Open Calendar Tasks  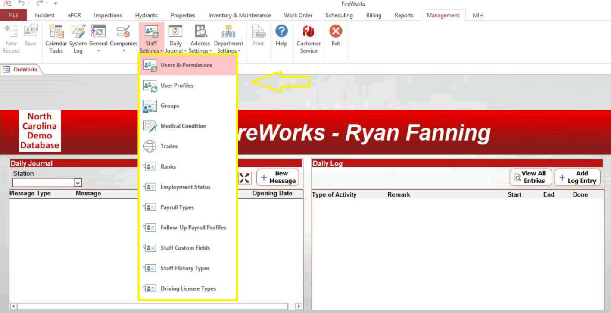55,40
